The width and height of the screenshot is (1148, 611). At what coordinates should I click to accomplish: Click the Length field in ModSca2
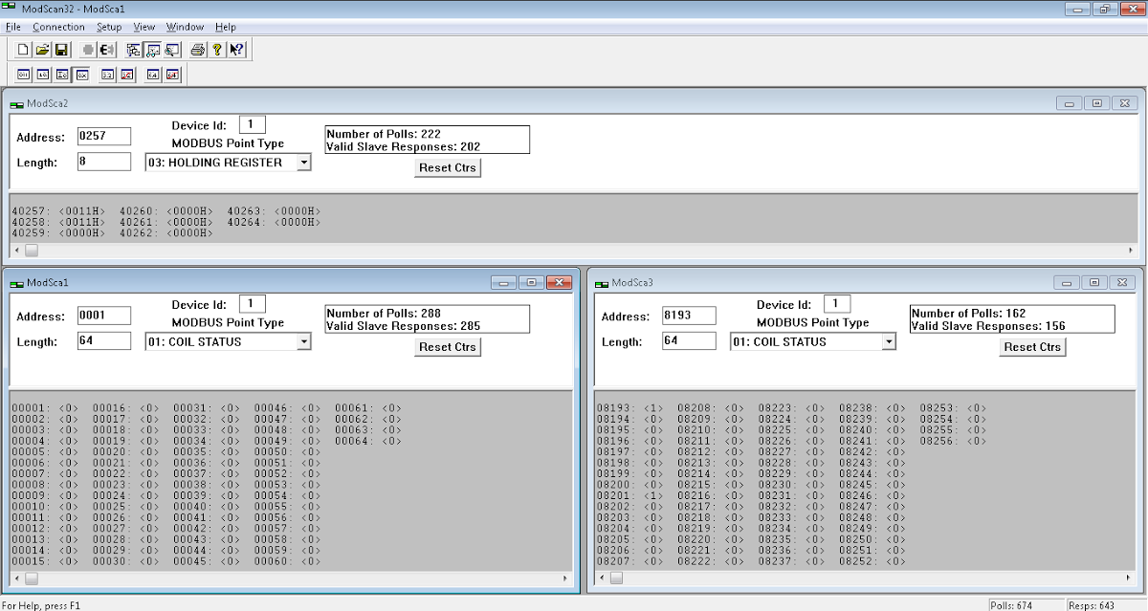[x=103, y=162]
